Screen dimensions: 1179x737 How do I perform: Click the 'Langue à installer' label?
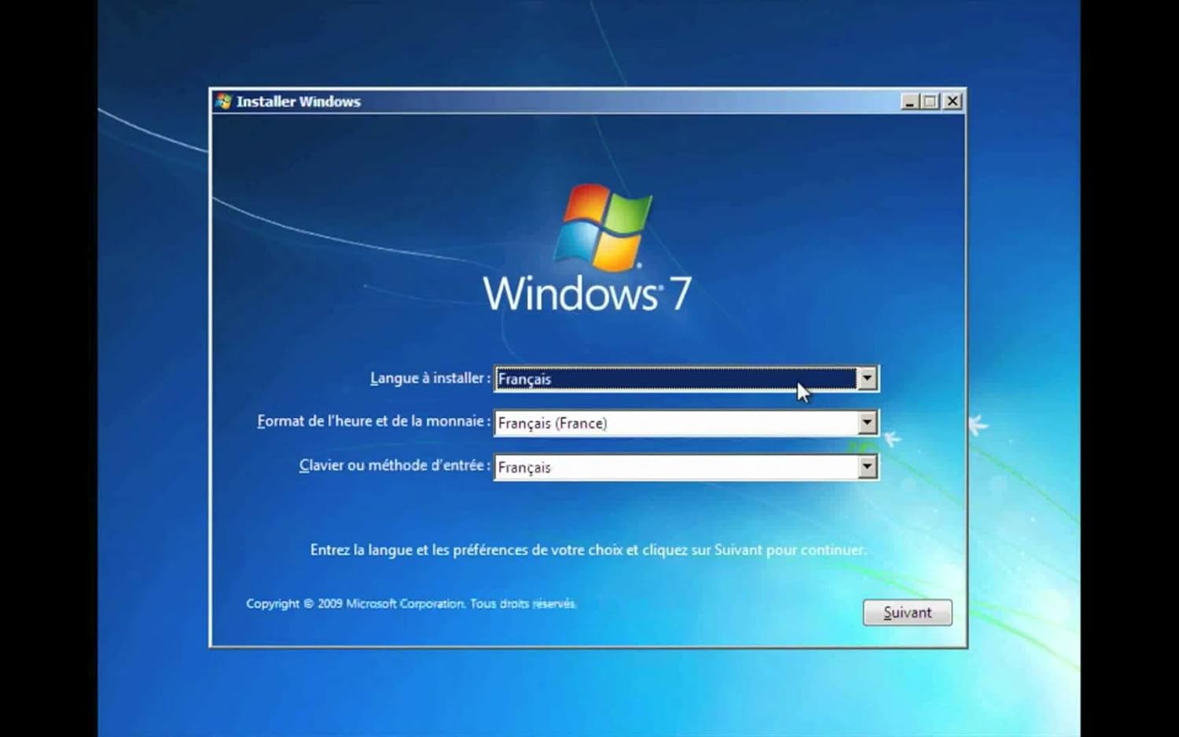429,378
